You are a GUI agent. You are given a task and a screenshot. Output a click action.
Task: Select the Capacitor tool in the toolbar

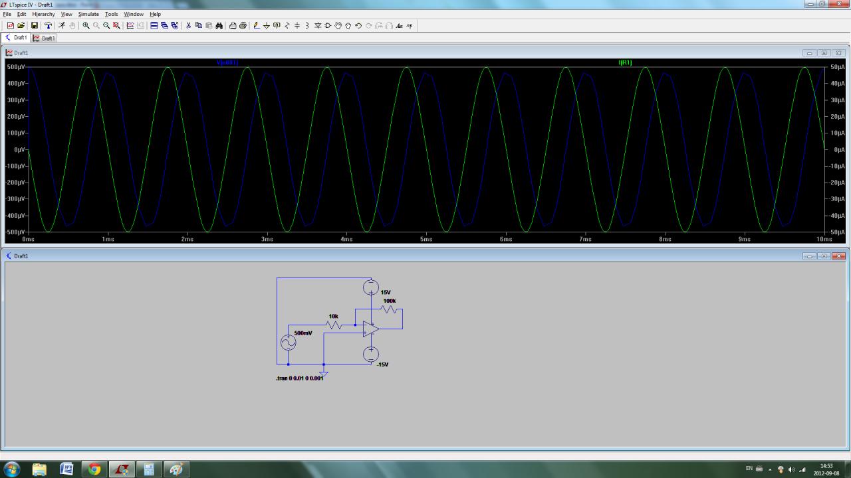297,25
